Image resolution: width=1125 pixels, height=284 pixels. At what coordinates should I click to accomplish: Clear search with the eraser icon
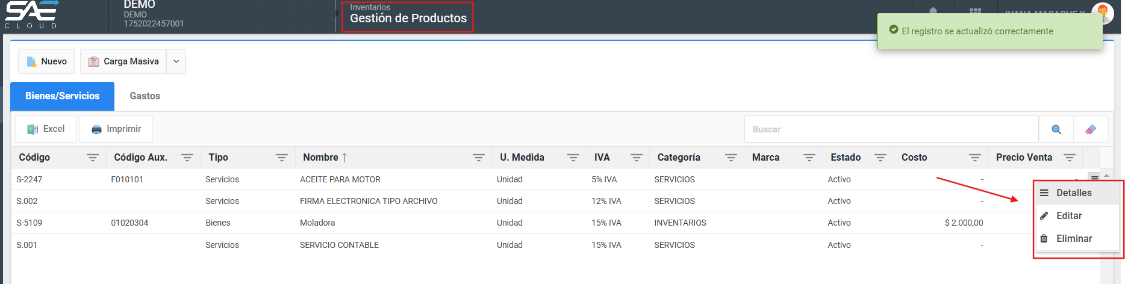1091,129
